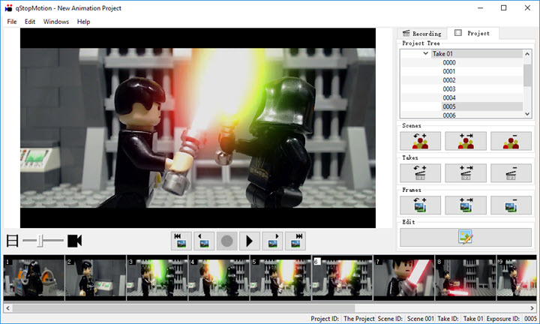Maximize the qStopMotion window
The height and width of the screenshot is (324, 540).
tap(503, 8)
